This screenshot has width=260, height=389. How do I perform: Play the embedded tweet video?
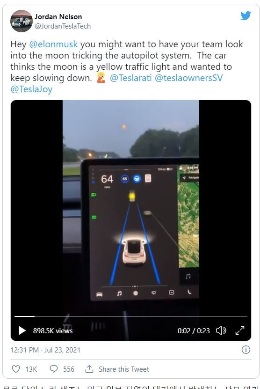coord(22,330)
